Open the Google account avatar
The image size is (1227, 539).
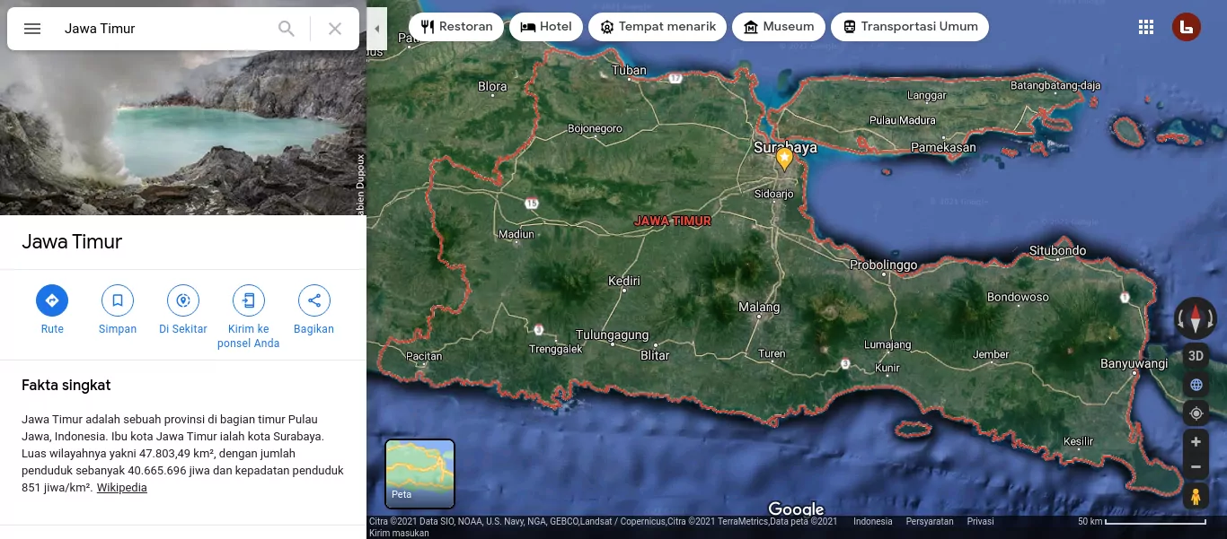pyautogui.click(x=1187, y=27)
